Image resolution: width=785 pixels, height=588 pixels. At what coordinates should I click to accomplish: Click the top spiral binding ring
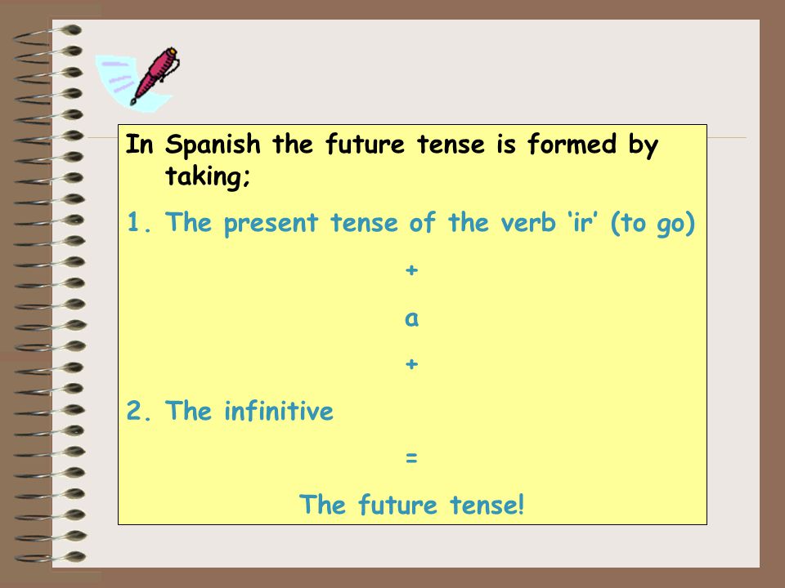[48, 33]
